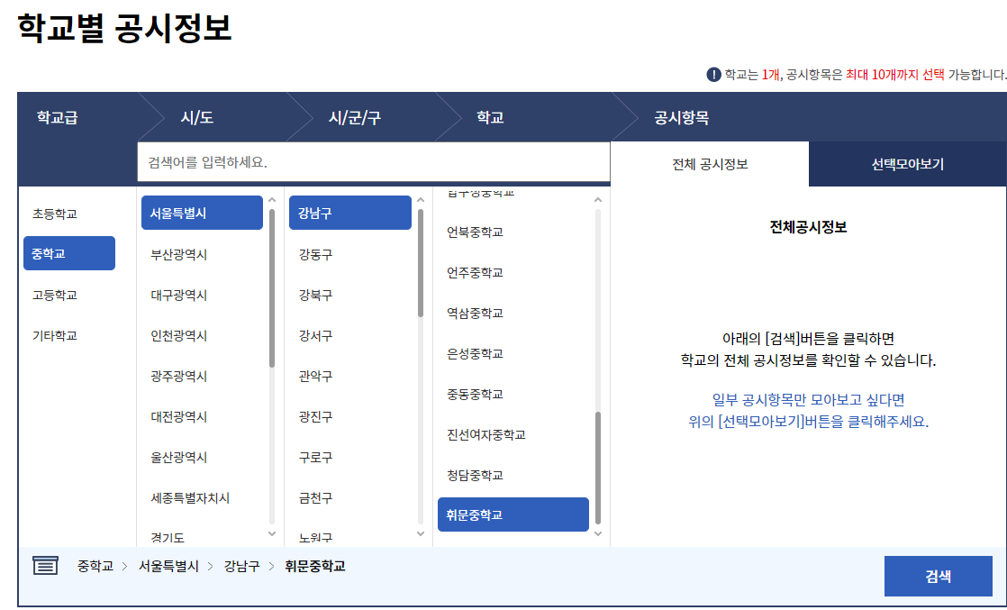The height and width of the screenshot is (610, 1007).
Task: Switch to the 선택모아보기 tab
Action: point(908,163)
